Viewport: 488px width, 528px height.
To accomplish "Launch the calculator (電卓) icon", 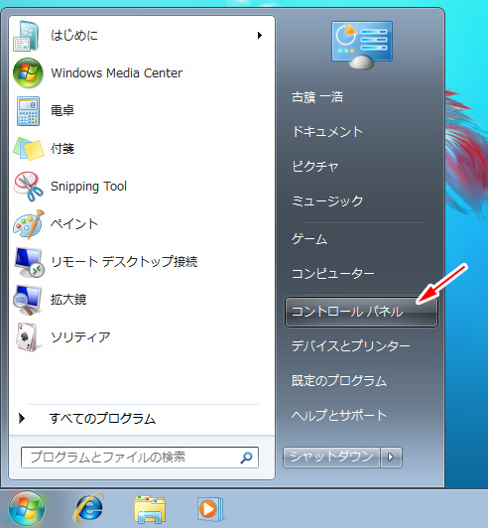I will pos(28,111).
